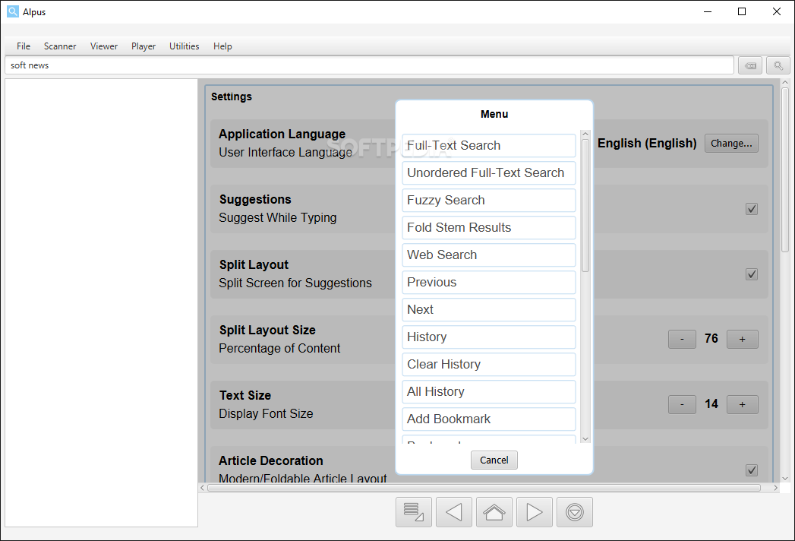Click the Alpus app icon in title bar

13,11
